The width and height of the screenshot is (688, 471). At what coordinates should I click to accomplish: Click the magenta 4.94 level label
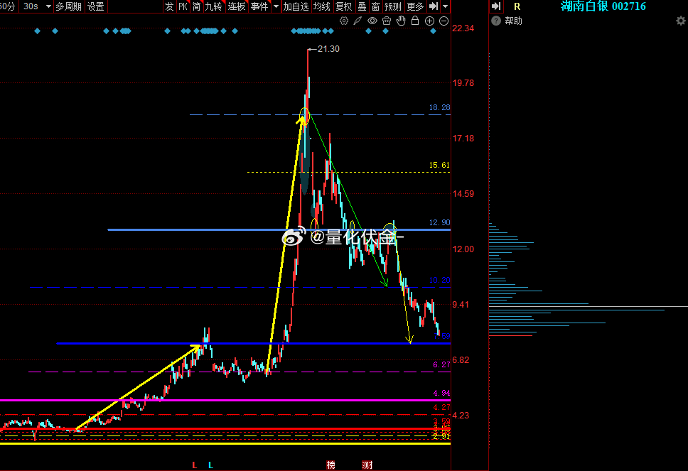(441, 393)
